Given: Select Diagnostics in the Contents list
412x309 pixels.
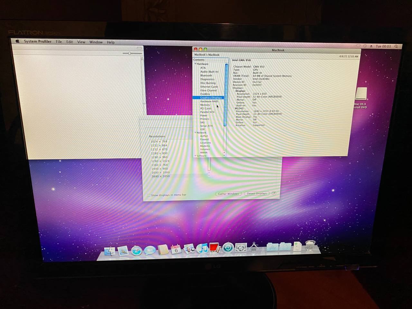Looking at the screenshot, I should pyautogui.click(x=207, y=79).
